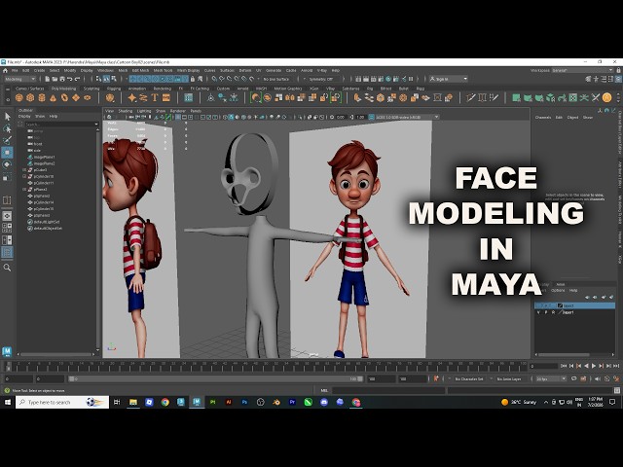Viewport: 623px width, 467px height.
Task: Click the Undo arrow icon
Action: click(69, 79)
